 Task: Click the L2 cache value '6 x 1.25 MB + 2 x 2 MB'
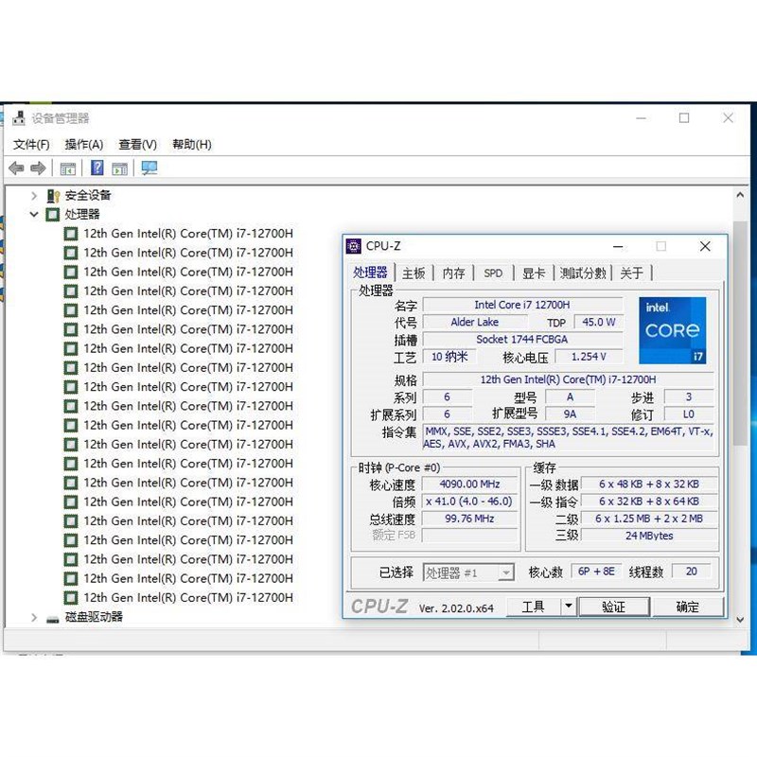click(x=649, y=519)
